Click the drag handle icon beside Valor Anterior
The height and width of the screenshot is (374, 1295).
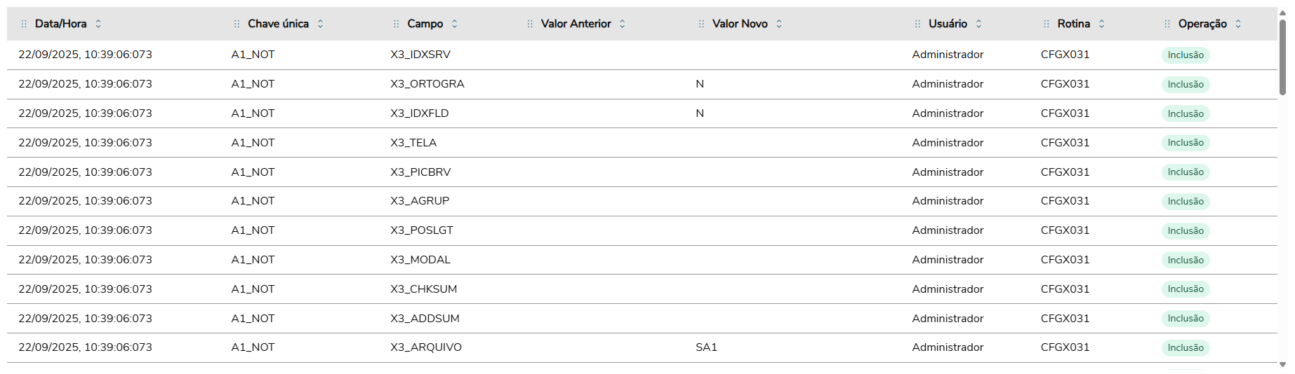tap(530, 24)
